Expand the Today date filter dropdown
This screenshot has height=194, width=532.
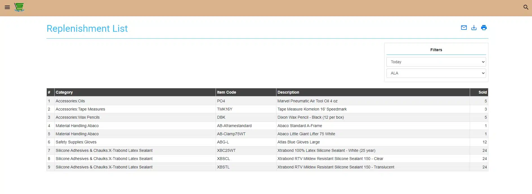coord(436,62)
